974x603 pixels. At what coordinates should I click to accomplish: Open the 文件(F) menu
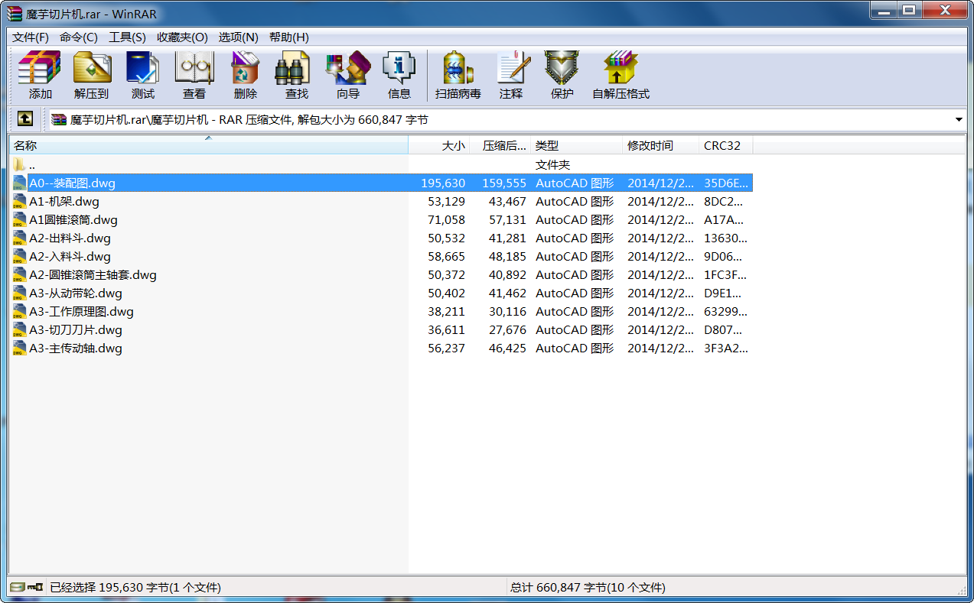point(31,37)
